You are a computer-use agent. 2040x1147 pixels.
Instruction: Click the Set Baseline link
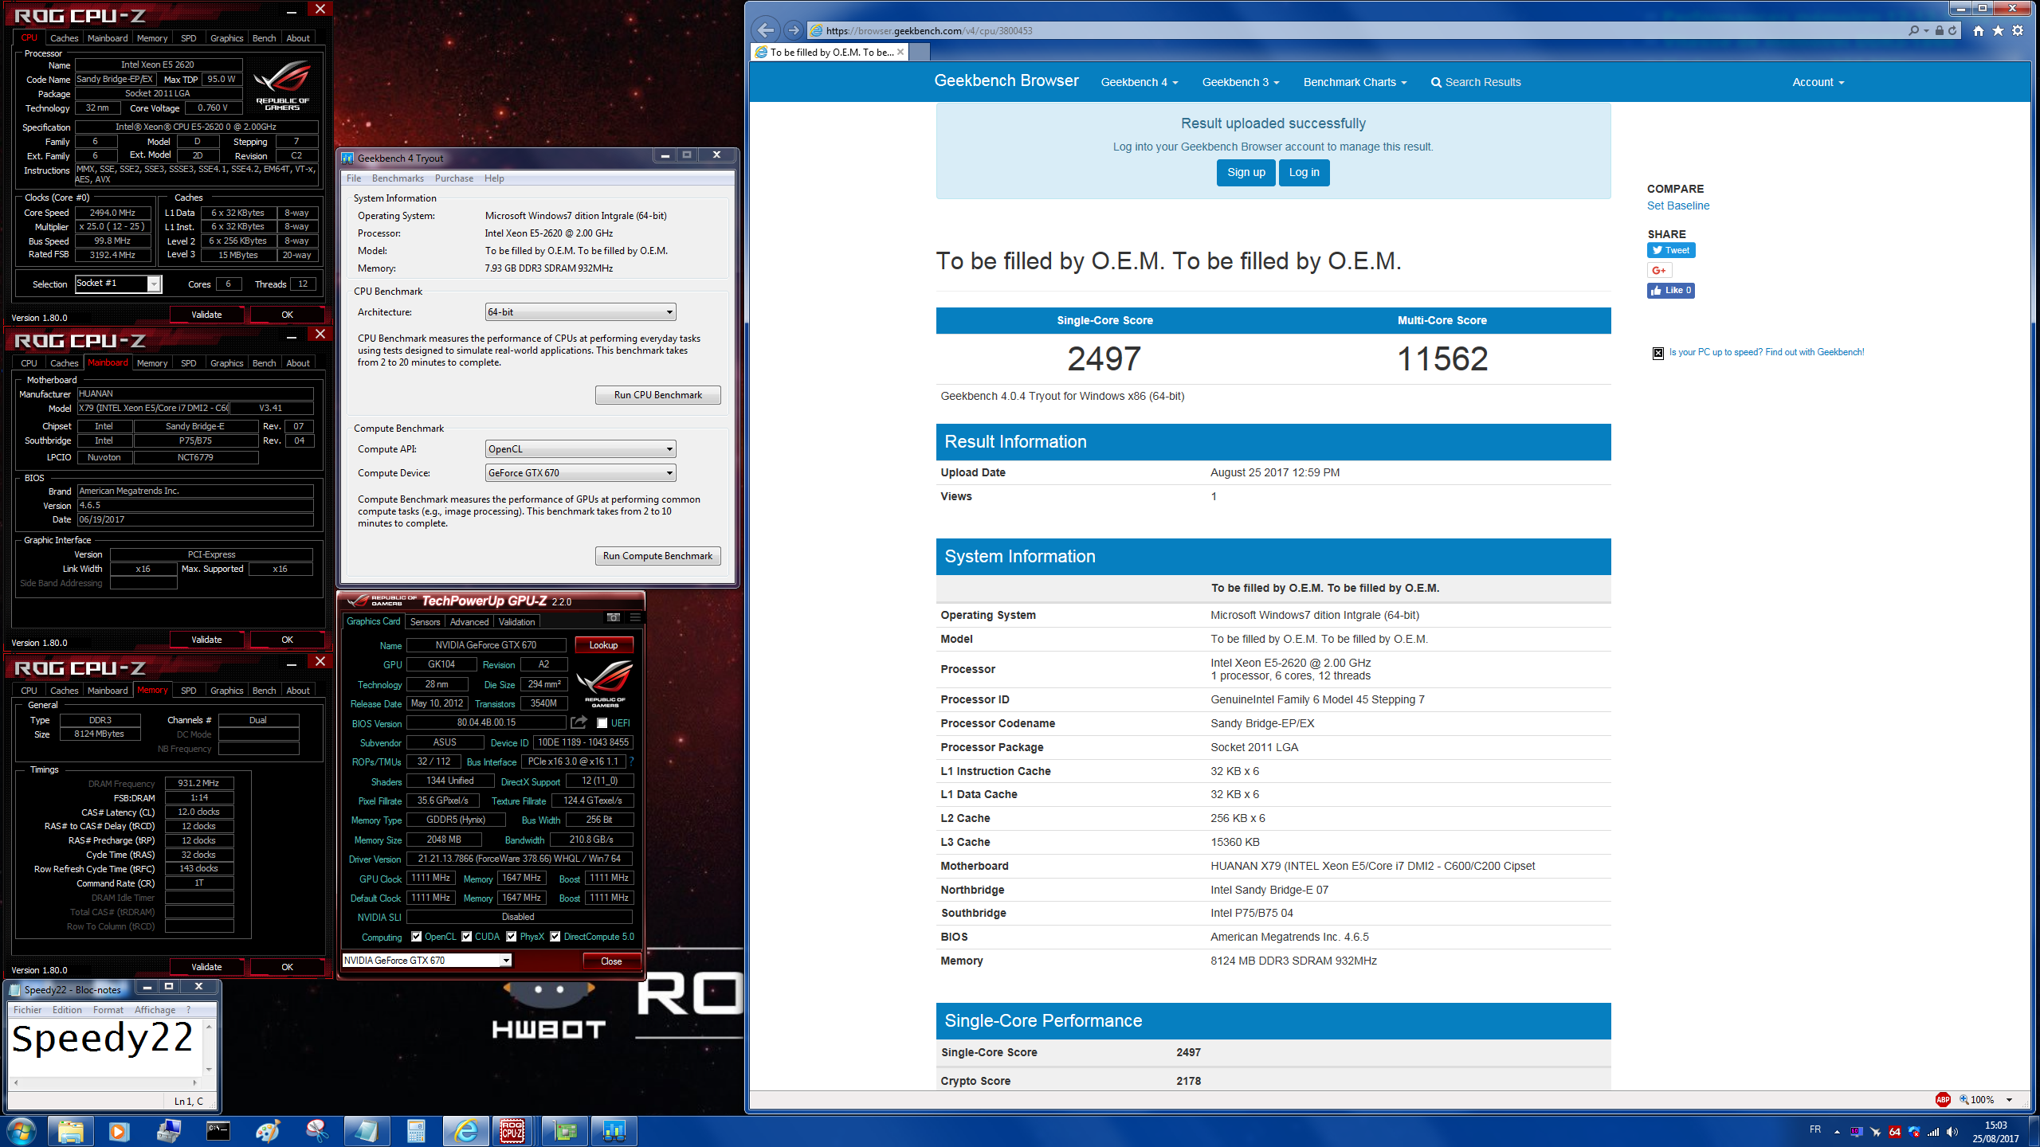(1678, 206)
